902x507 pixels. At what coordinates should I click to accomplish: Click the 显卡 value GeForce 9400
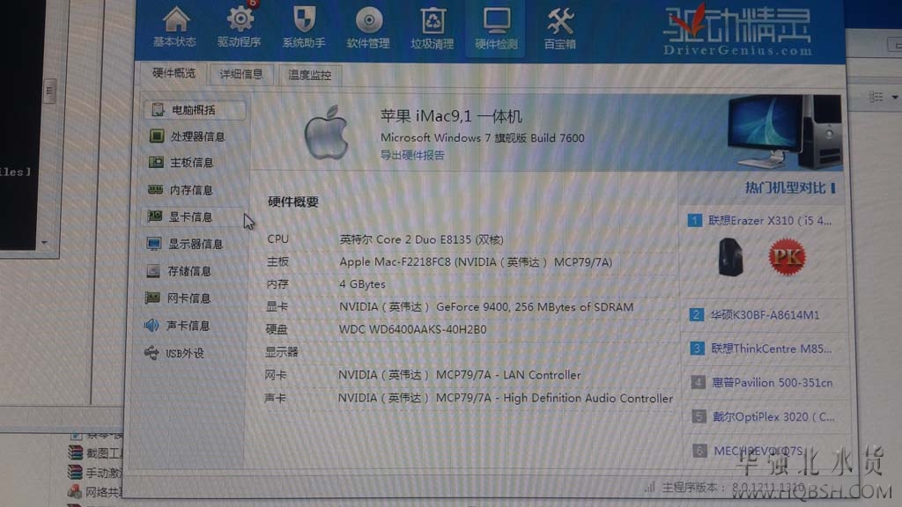[486, 307]
